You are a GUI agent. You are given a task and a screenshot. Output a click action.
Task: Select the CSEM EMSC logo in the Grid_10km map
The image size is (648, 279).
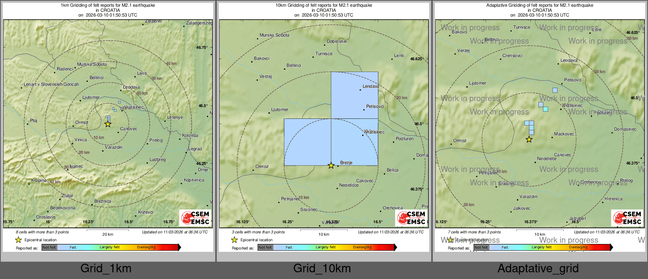412,218
